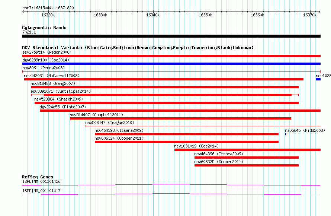Screen dimensions: 331x216
Task: Open the dgv6289n100 (Coe2014) label
Action: (46, 60)
